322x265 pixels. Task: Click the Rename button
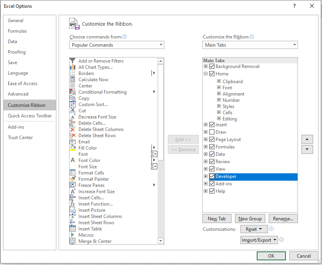pos(283,218)
